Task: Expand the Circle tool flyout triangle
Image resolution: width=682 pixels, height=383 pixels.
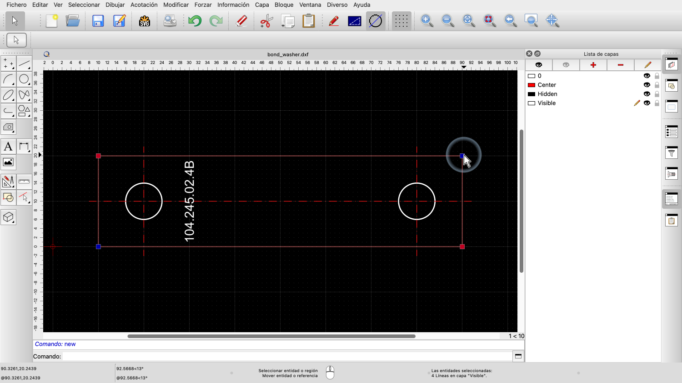Action: 29,83
